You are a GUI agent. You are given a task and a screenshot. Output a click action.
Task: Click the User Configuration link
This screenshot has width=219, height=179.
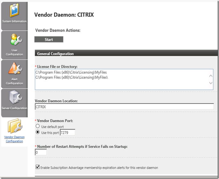coord(14,52)
